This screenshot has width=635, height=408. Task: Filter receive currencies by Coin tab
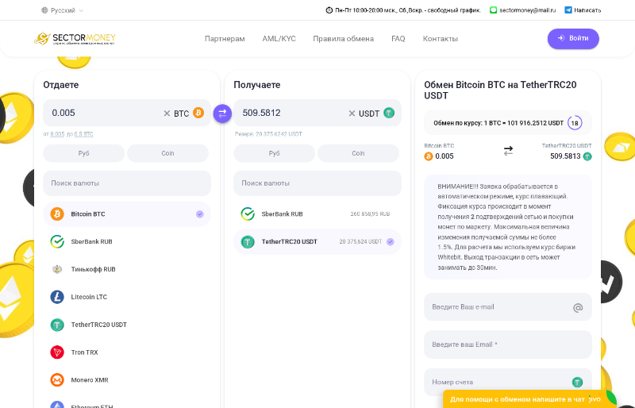(x=359, y=153)
